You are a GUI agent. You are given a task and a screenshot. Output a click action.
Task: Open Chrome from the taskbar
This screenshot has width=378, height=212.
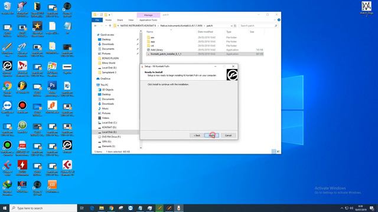click(111, 208)
